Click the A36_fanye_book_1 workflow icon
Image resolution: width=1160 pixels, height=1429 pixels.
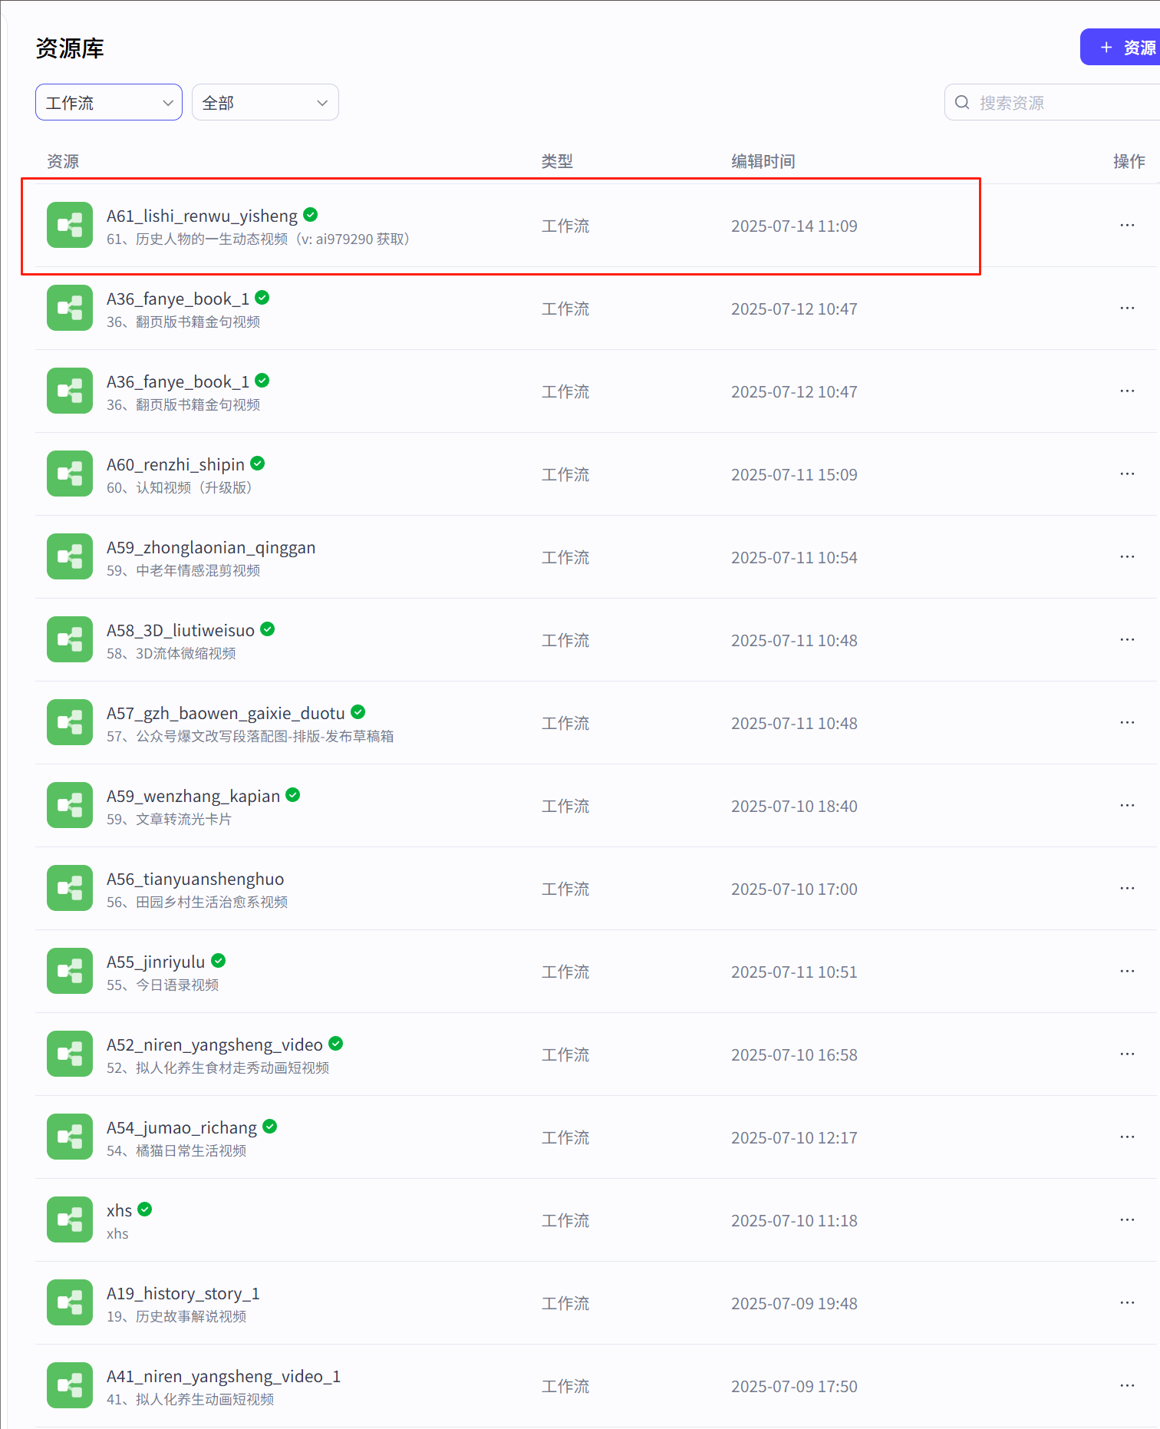pyautogui.click(x=69, y=308)
